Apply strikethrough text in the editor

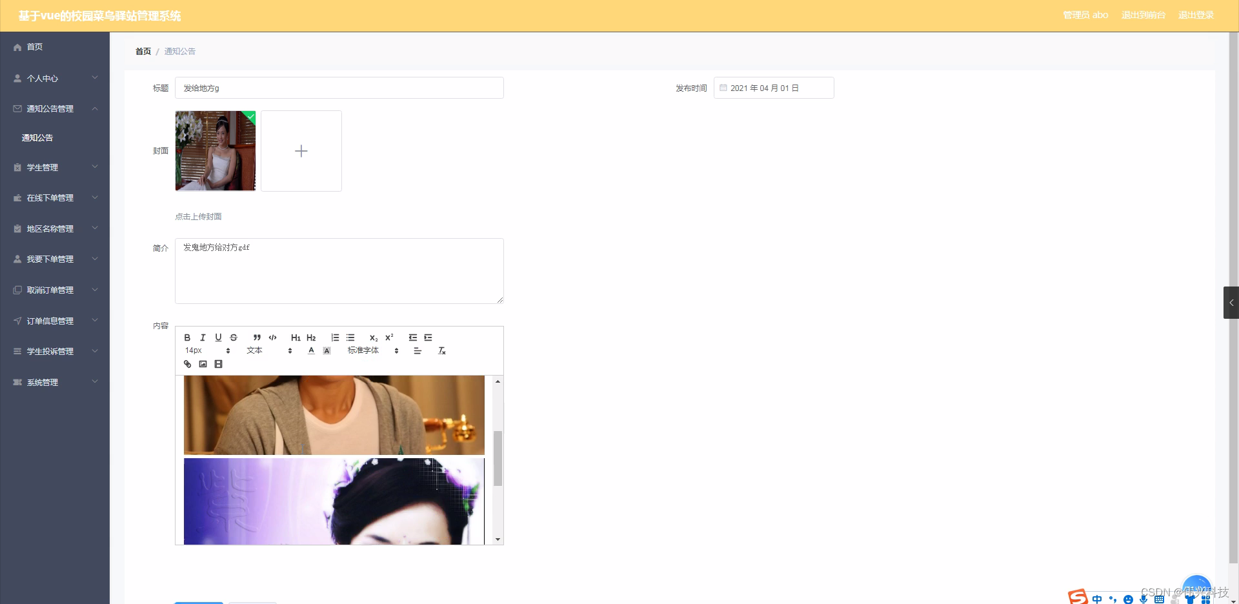233,337
